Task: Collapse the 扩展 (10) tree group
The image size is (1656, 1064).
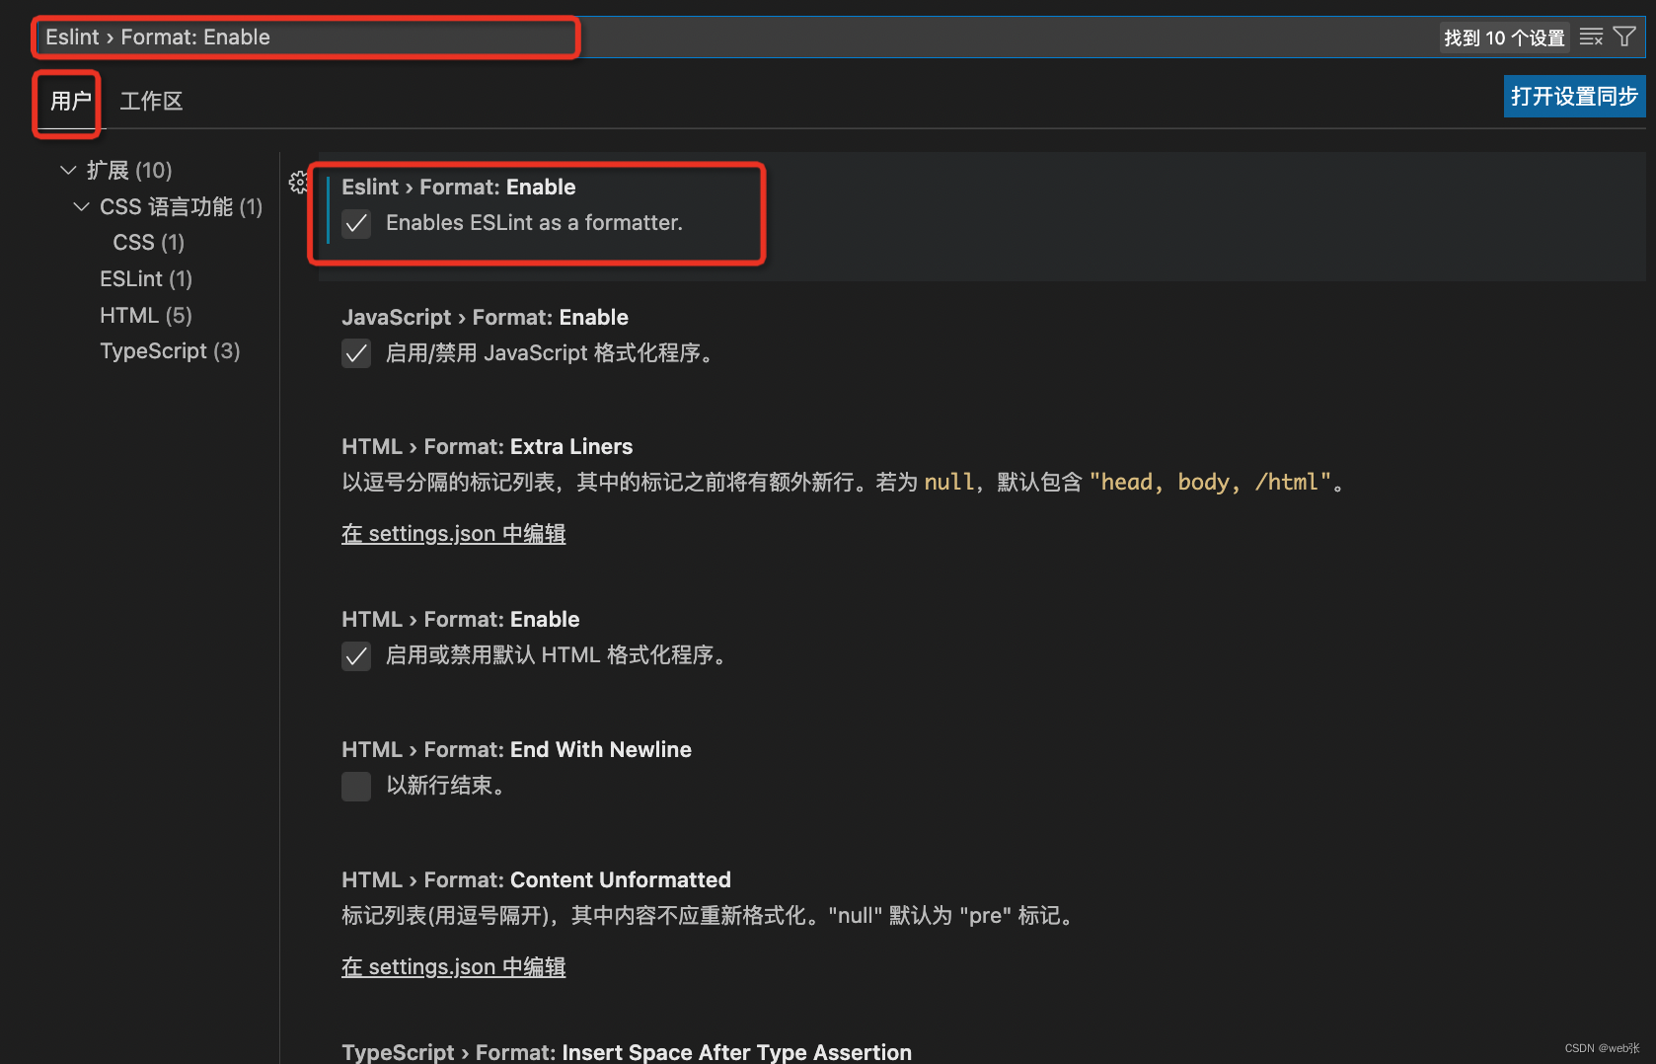Action: tap(68, 171)
